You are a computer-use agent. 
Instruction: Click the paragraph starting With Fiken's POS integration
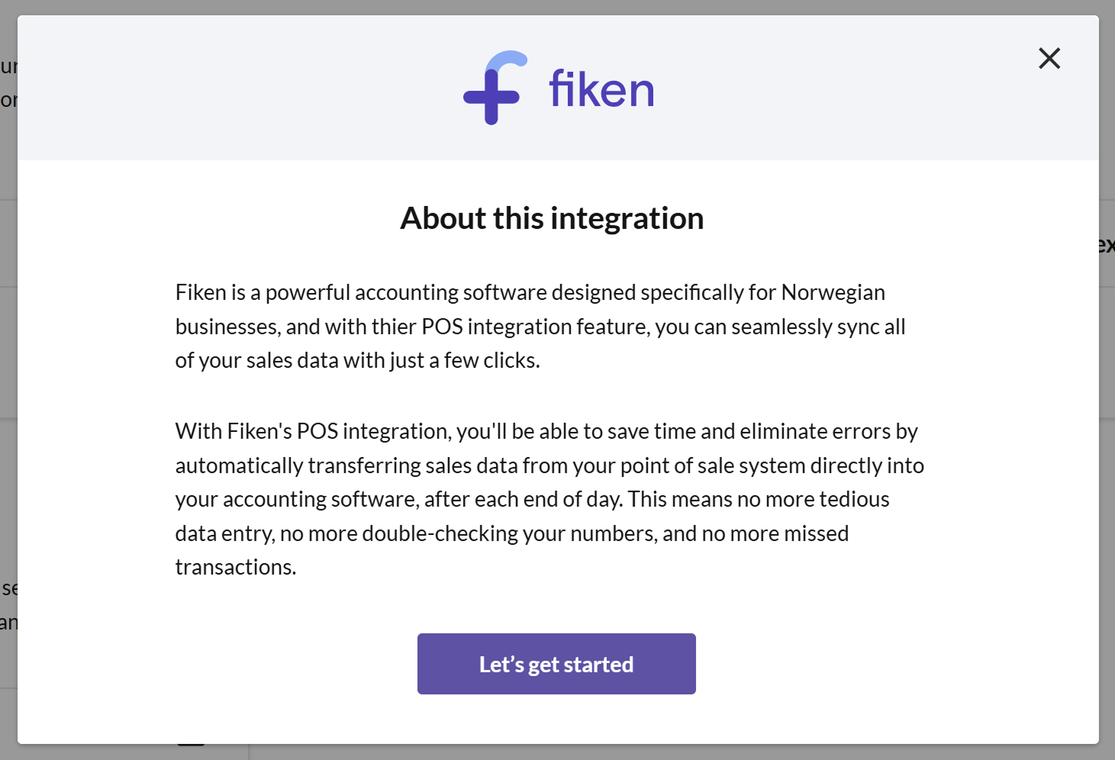coord(549,499)
